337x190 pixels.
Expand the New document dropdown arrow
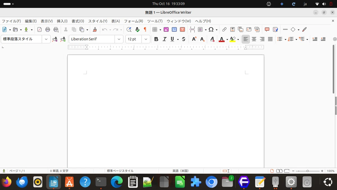[10, 30]
